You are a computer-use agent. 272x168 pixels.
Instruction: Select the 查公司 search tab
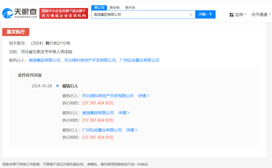[x=99, y=8]
